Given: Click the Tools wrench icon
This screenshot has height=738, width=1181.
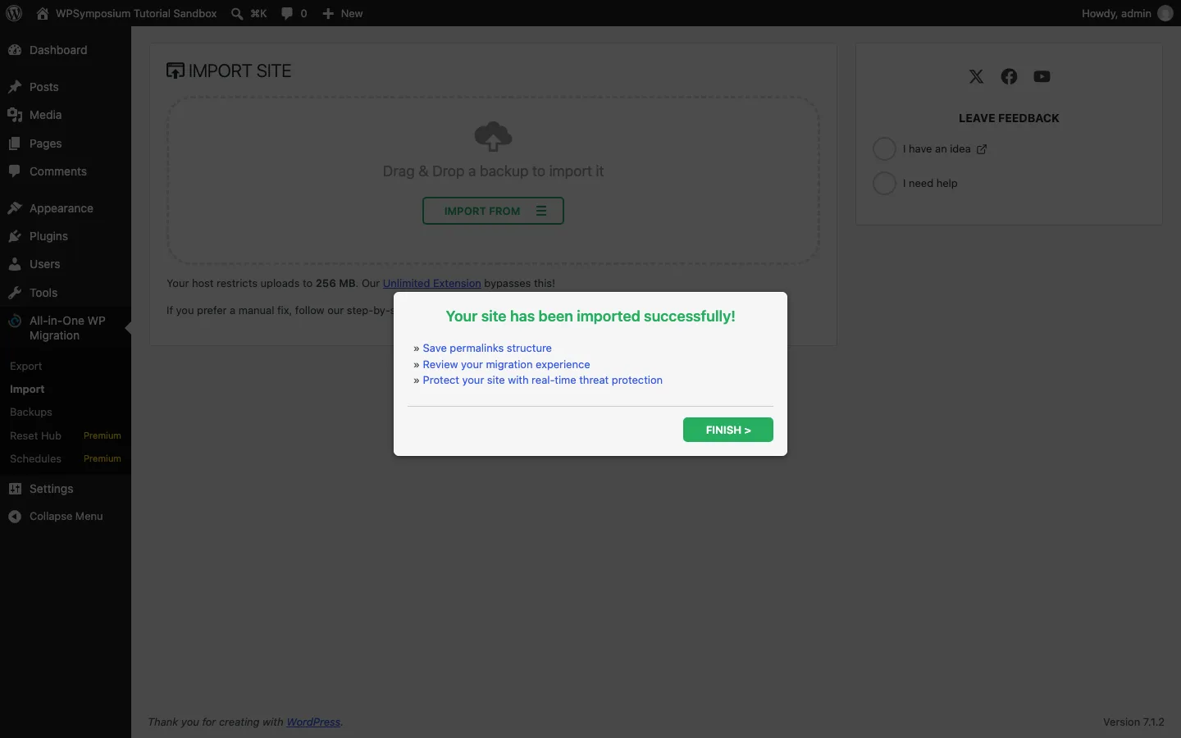Looking at the screenshot, I should point(15,293).
